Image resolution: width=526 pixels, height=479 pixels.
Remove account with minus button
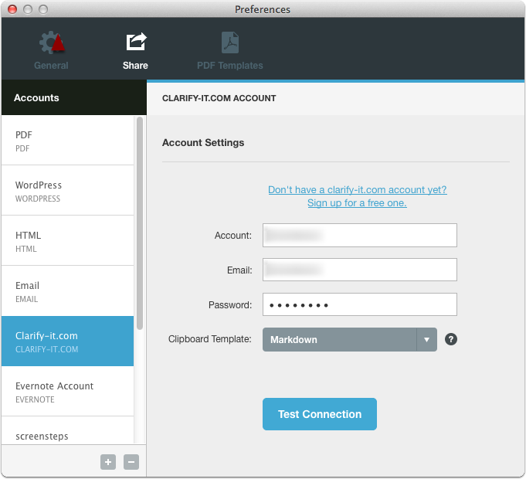(x=131, y=462)
